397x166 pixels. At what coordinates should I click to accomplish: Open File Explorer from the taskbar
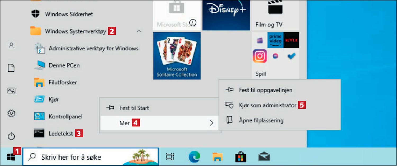(217, 157)
